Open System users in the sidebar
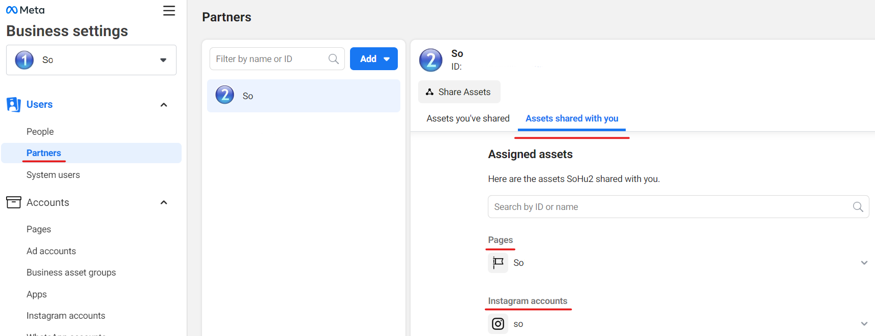875x336 pixels. point(53,175)
